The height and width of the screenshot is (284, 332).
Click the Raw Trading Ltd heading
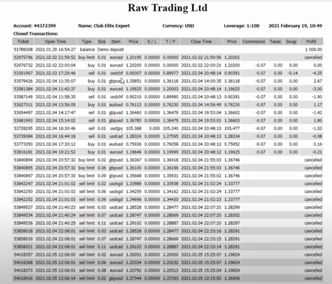167,8
